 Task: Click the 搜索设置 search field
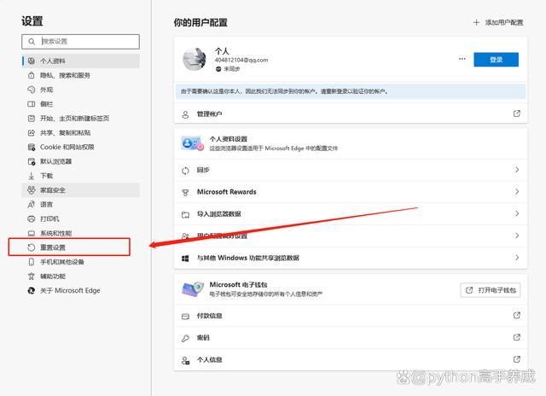pos(81,41)
